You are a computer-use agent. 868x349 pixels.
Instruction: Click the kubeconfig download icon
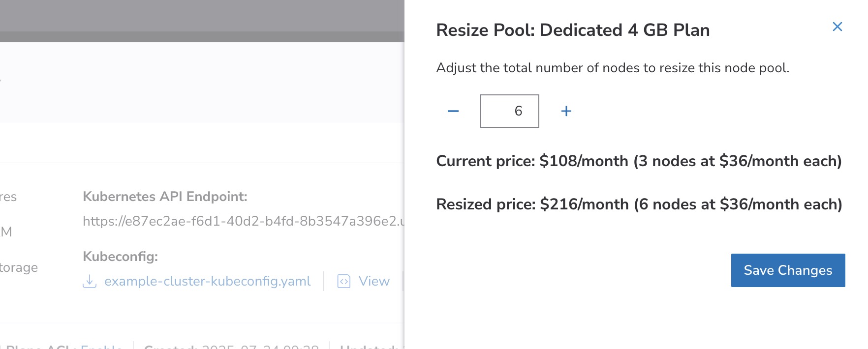click(x=90, y=281)
